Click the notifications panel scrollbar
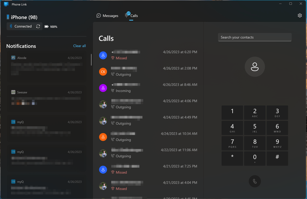 click(91, 60)
